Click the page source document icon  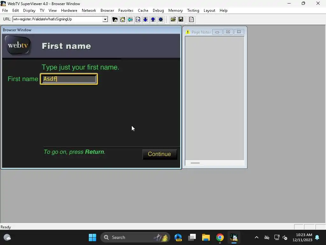pyautogui.click(x=191, y=19)
